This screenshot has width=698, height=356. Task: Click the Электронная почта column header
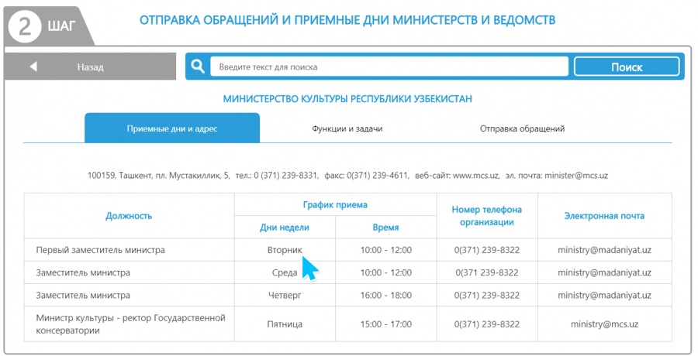(x=604, y=216)
